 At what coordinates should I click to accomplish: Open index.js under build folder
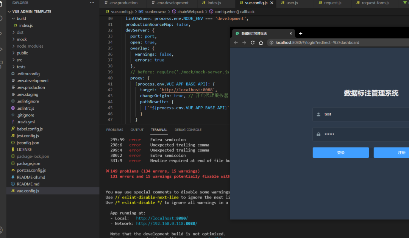coord(26,25)
